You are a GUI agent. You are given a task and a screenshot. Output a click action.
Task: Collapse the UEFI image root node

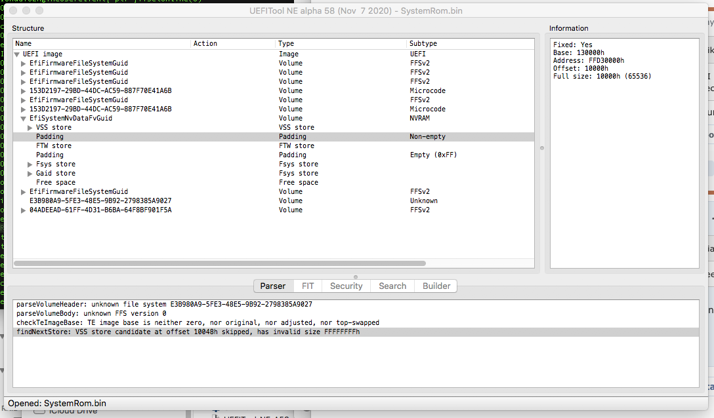click(x=17, y=54)
